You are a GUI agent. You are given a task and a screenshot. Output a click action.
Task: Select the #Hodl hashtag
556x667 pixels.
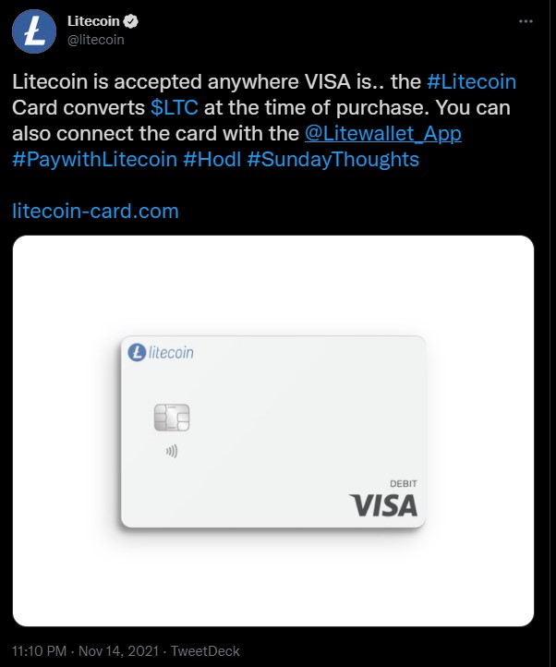point(212,159)
